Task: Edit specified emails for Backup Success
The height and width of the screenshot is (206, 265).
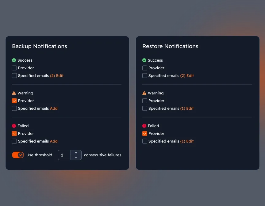Action: tap(60, 75)
